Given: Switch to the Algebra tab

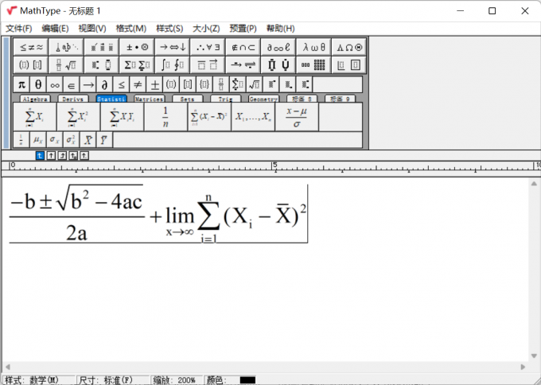Looking at the screenshot, I should tap(35, 99).
